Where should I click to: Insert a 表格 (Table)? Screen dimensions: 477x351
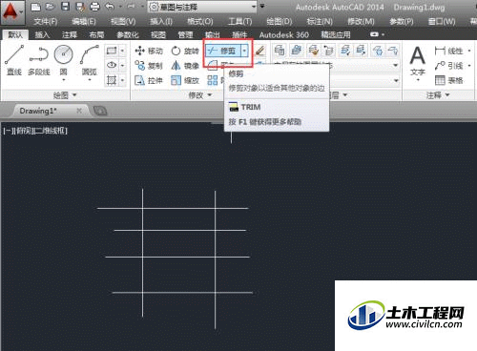click(x=448, y=80)
